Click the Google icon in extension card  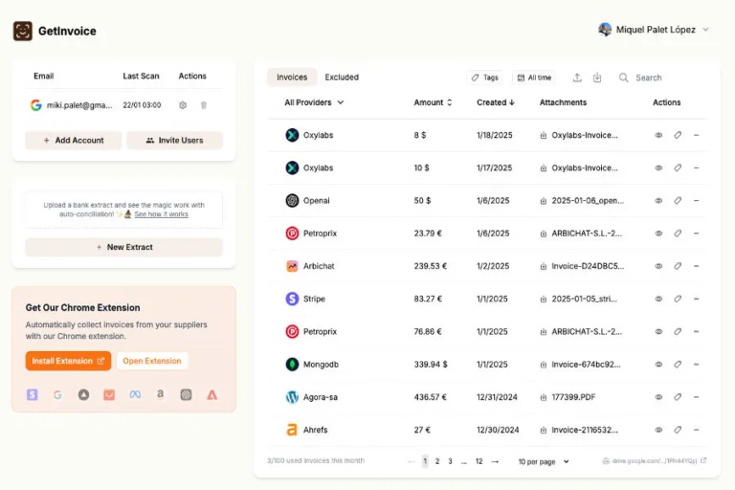coord(57,395)
